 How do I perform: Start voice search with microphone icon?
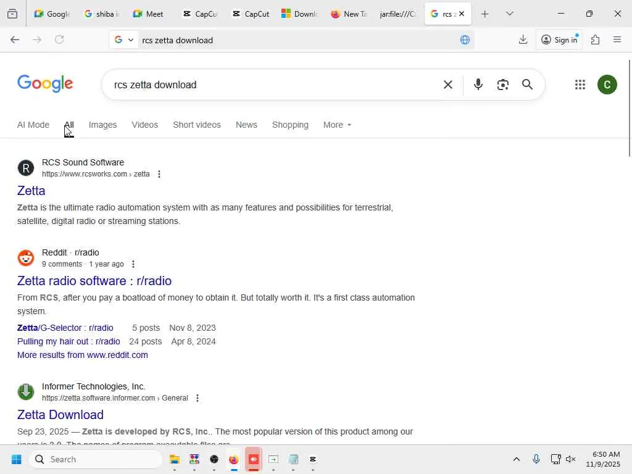tap(478, 84)
